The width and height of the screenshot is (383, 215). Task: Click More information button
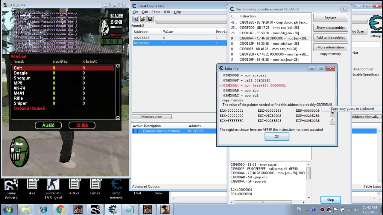(x=330, y=47)
